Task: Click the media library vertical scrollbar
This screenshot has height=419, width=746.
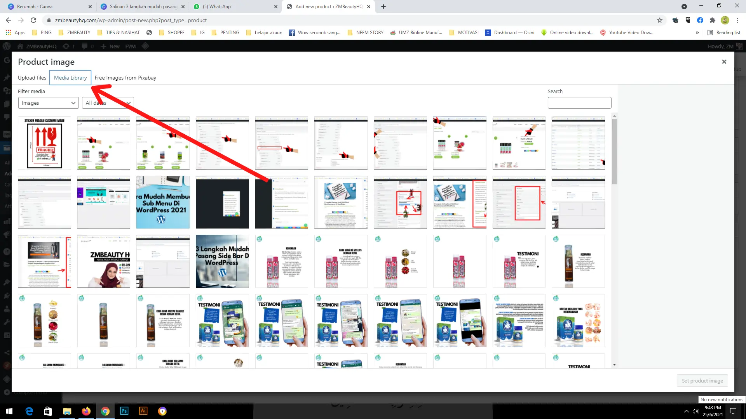Action: pos(614,151)
